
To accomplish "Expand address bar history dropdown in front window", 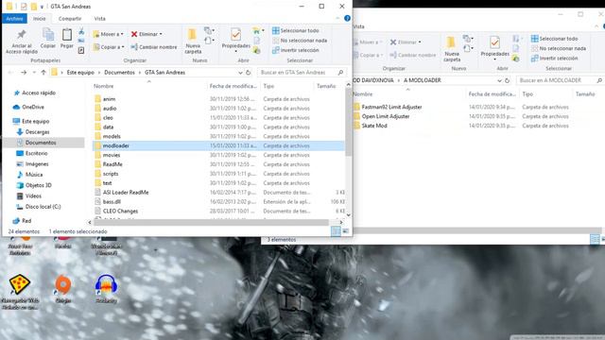I will (x=240, y=73).
